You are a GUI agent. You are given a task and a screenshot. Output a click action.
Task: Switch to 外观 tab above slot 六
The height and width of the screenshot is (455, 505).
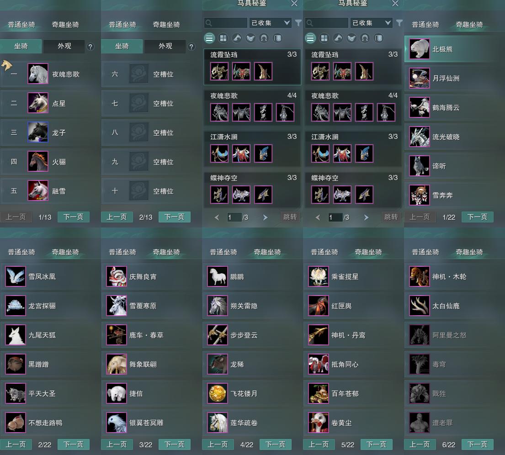tap(165, 46)
